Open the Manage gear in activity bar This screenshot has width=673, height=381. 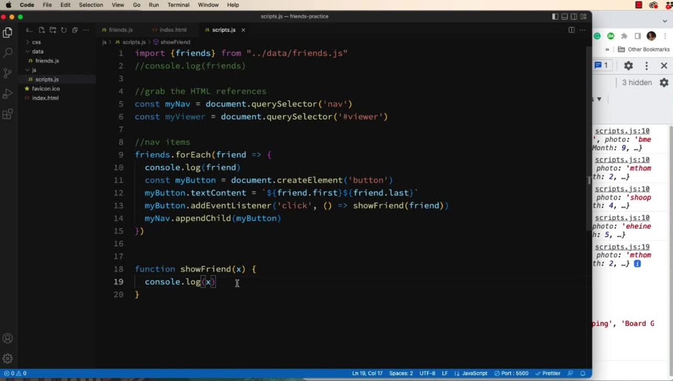tap(8, 359)
